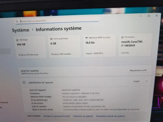Image resolution: width=163 pixels, height=122 pixels.
Task: Click the "ID de produit" row label
Action: (x=37, y=103)
